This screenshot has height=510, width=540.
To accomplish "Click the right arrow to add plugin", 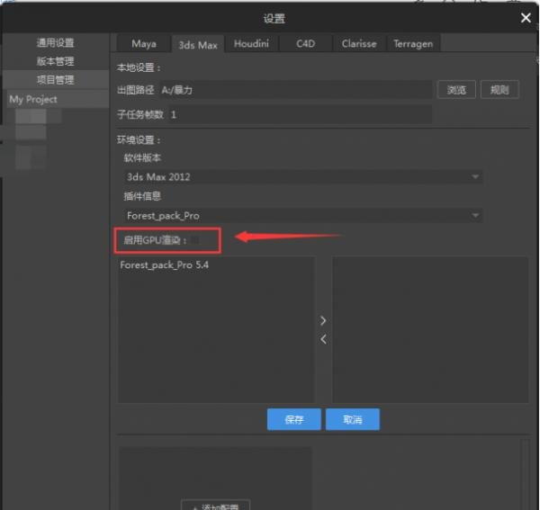I will coord(323,321).
